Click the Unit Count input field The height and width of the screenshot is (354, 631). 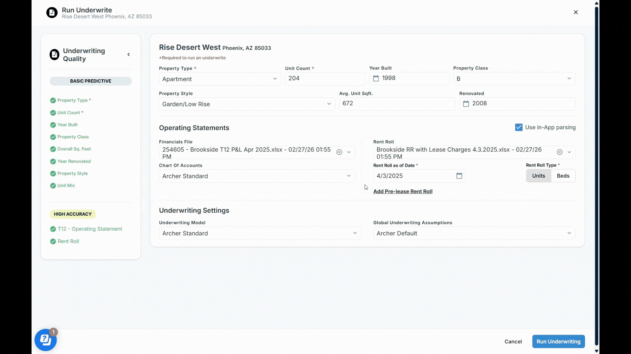tap(325, 78)
